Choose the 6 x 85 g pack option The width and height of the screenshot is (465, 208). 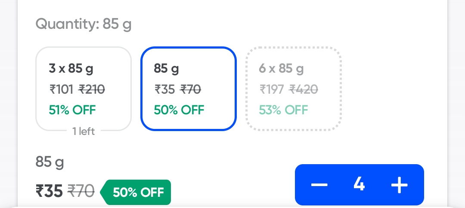293,88
